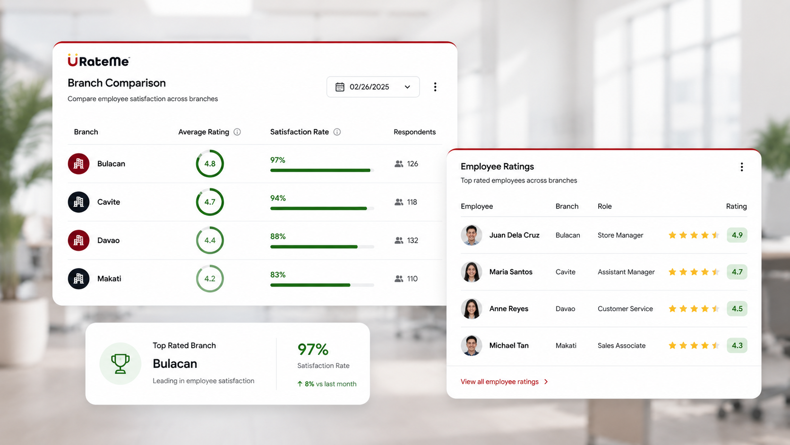The height and width of the screenshot is (445, 790).
Task: Click the 4.3 rating badge
Action: tap(737, 346)
